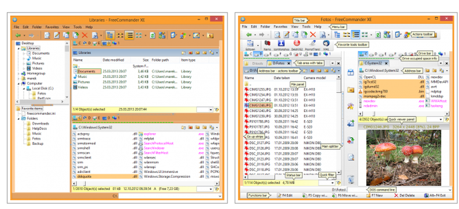459x209 pixels.
Task: Close the D:Fotos tab with its X icon
Action: [x=289, y=63]
